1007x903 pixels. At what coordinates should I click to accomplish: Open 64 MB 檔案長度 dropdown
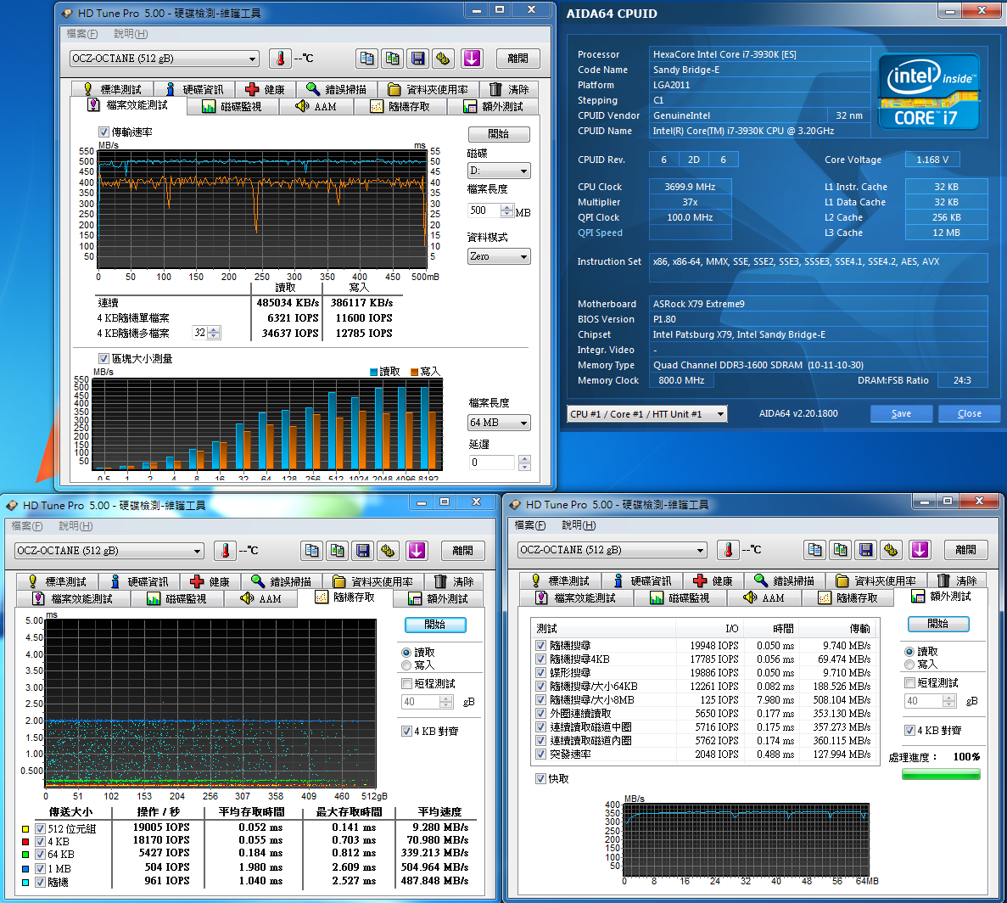[x=499, y=423]
